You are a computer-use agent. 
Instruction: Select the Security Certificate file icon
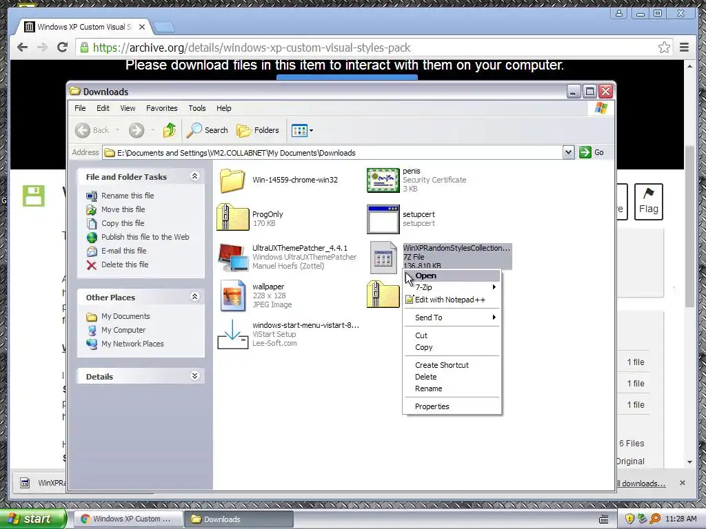click(383, 180)
